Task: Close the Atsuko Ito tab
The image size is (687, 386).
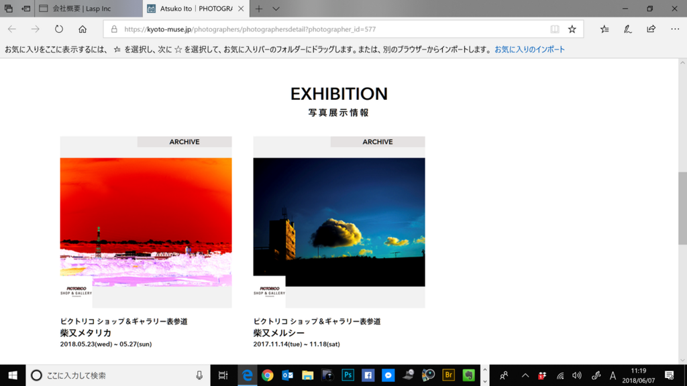Action: (241, 8)
